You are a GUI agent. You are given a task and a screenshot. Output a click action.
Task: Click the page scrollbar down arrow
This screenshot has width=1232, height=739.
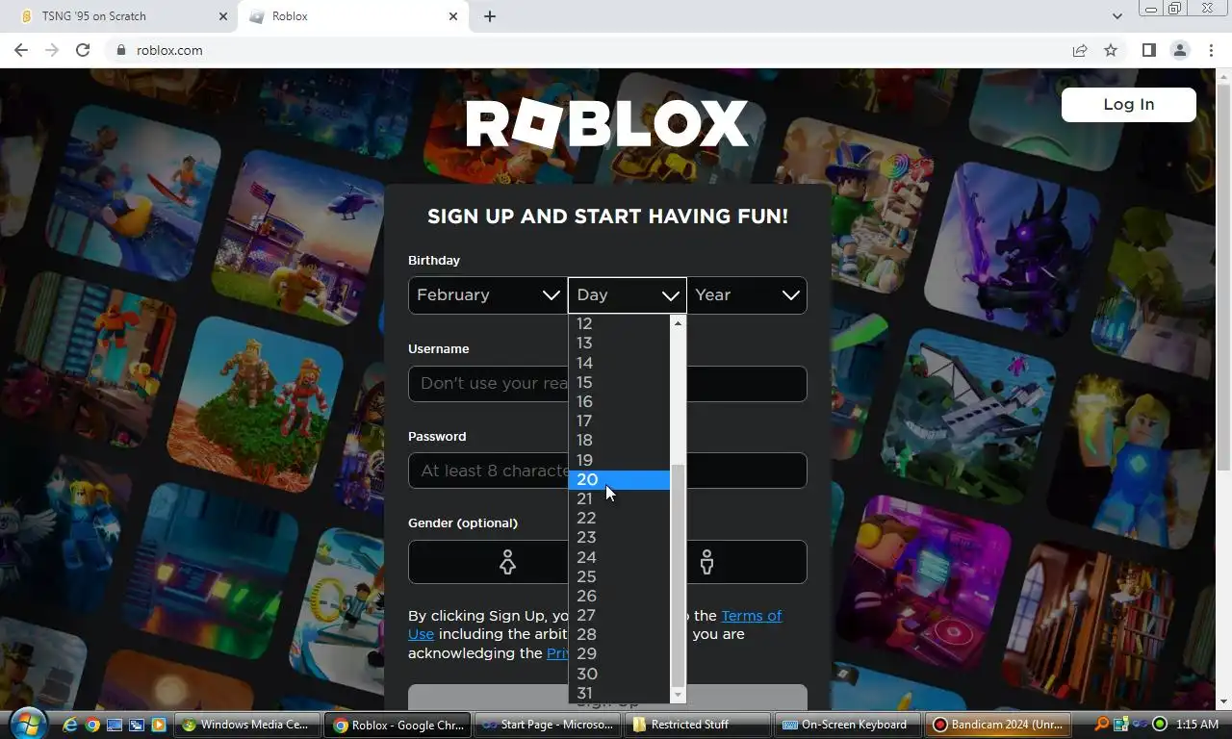click(x=1223, y=701)
